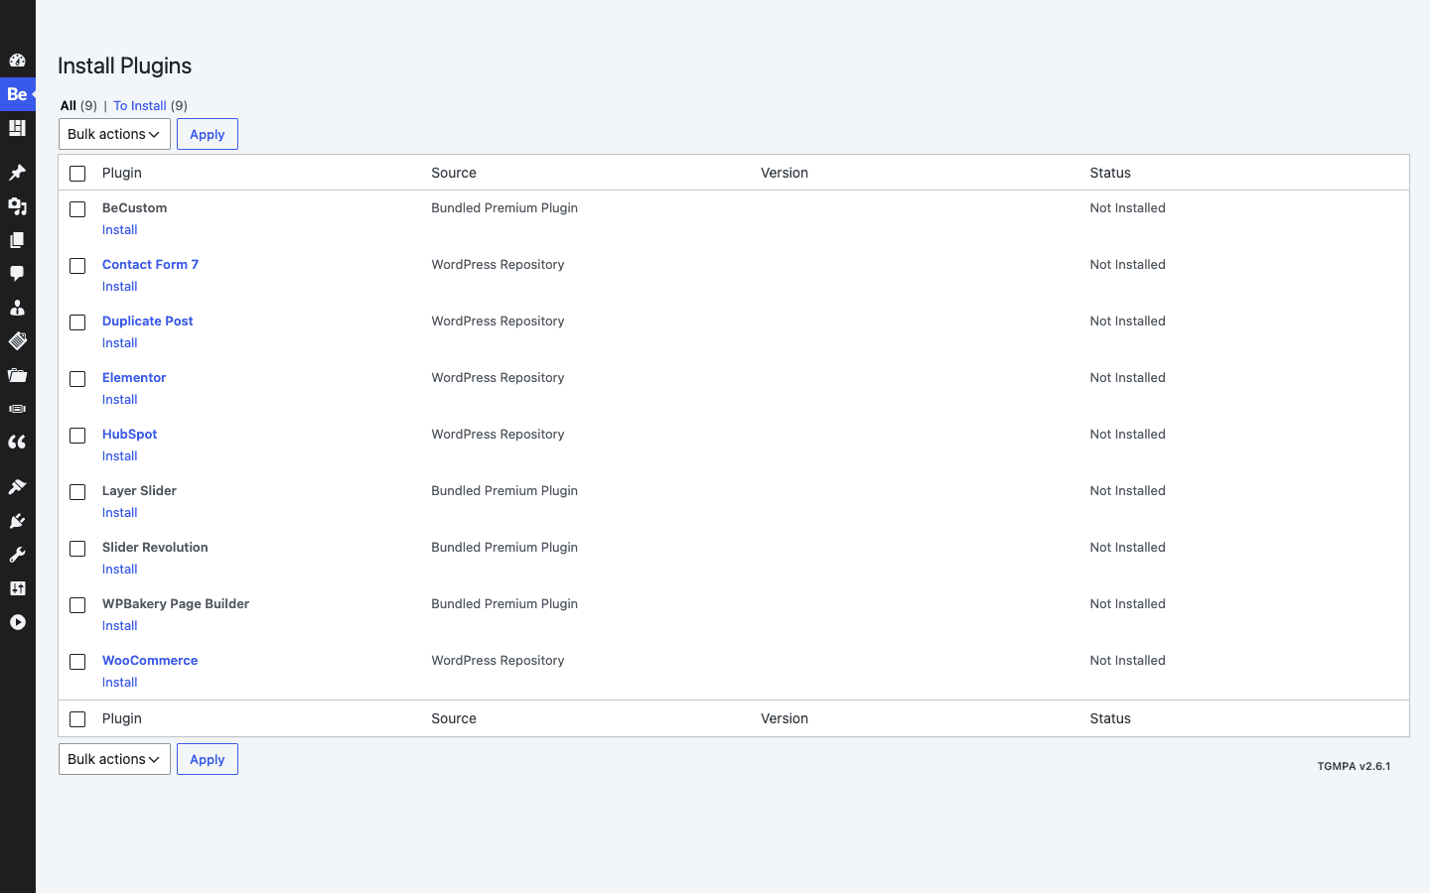
Task: Click the Source column header at top
Action: pos(454,173)
